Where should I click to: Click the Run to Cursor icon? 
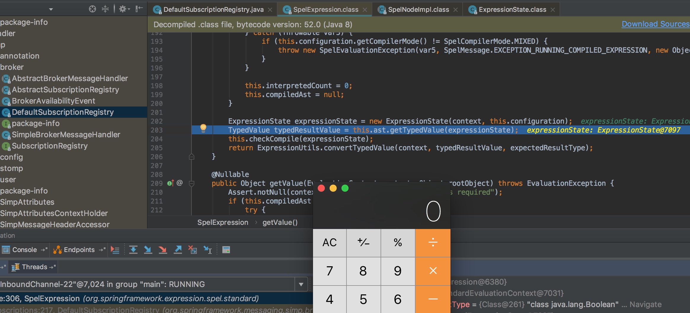(207, 250)
